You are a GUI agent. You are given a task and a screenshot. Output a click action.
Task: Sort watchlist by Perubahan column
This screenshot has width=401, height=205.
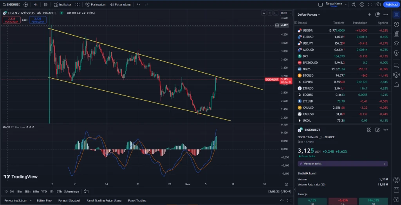(360, 23)
